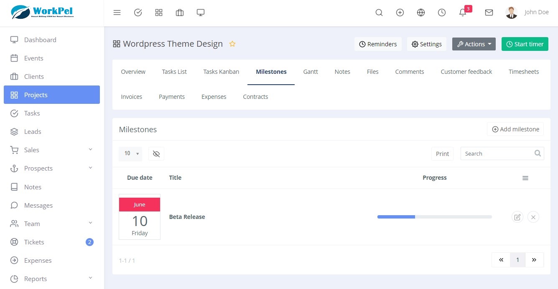Image resolution: width=558 pixels, height=289 pixels.
Task: Click the quick add plus icon
Action: (400, 13)
